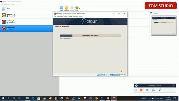
Task: Open the Windows Start menu
Action: pos(3,98)
